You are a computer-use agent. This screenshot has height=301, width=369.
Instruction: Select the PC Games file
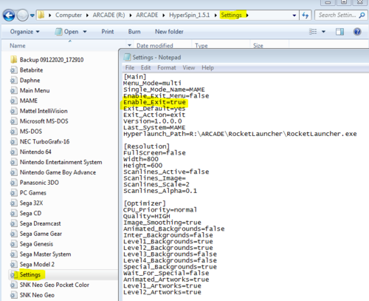click(28, 193)
